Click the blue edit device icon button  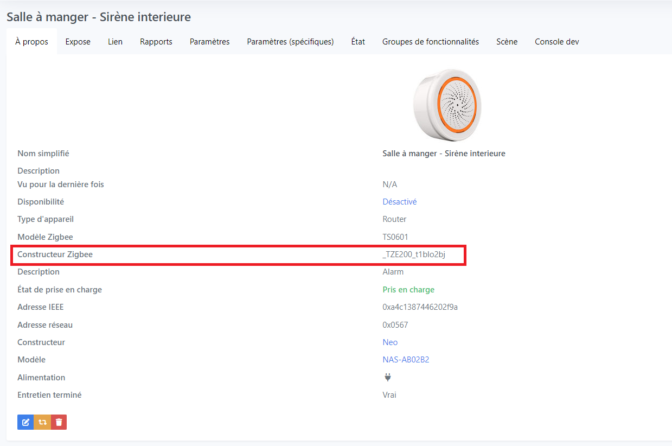pos(25,422)
